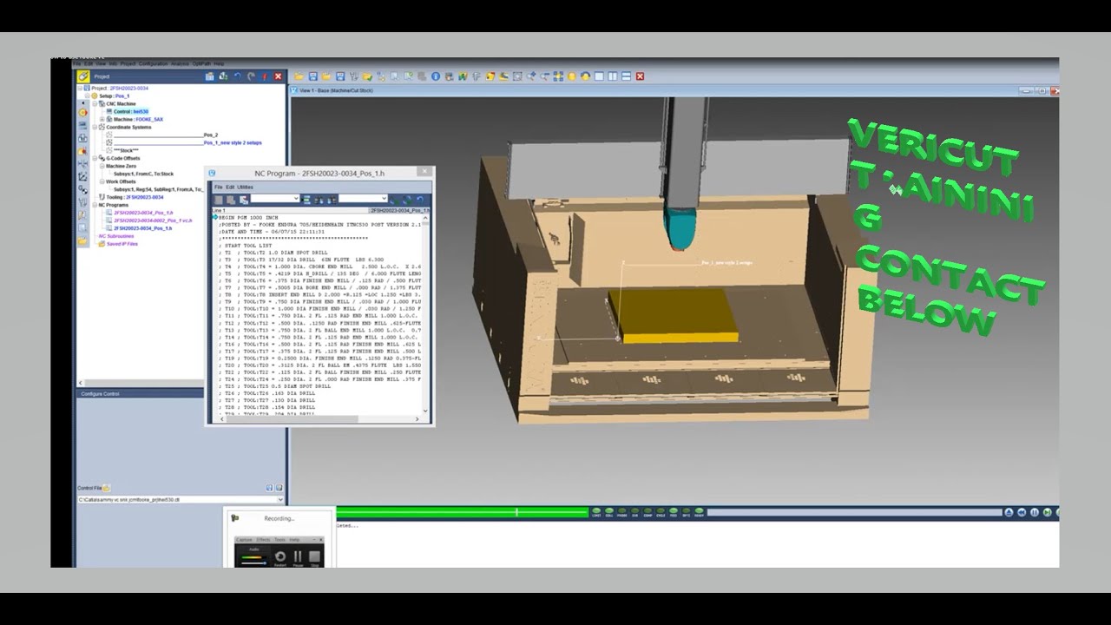Click the blue Info icon in main toolbar

click(x=436, y=76)
